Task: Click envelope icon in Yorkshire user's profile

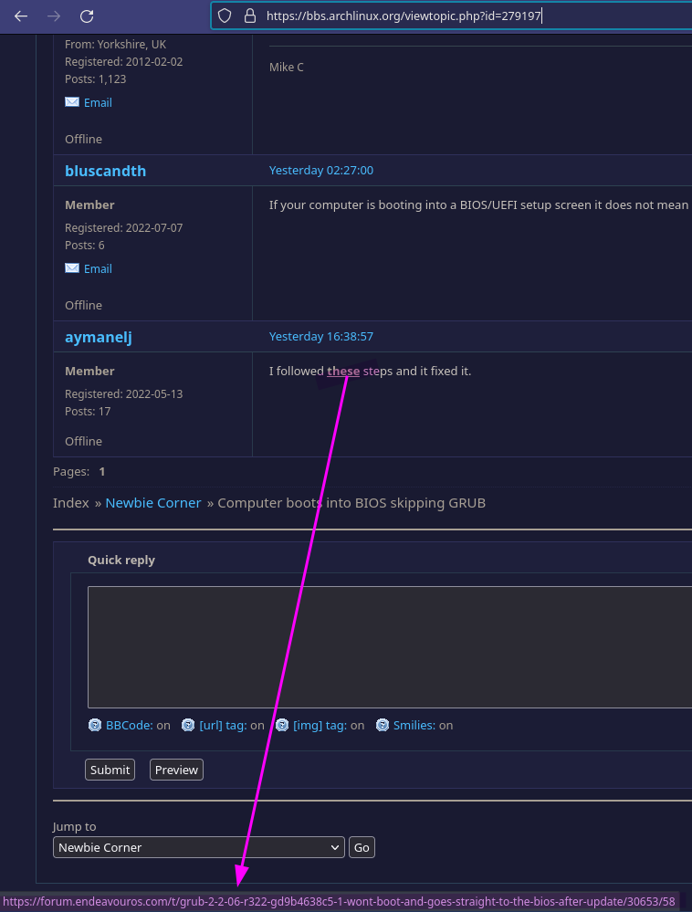Action: 72,102
